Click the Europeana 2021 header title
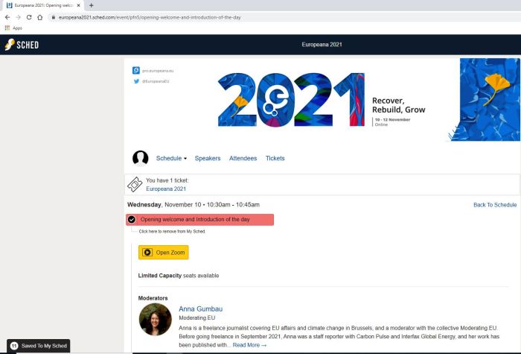Viewport: 521px width, 354px height. click(322, 45)
